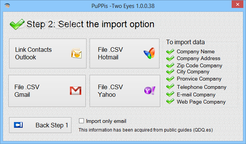Click the 'Import only email' label
The width and height of the screenshot is (246, 144).
106,121
